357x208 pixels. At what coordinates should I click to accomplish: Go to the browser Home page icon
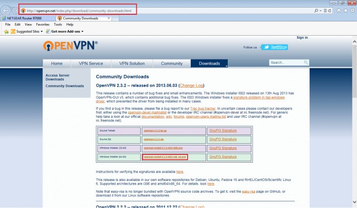pyautogui.click(x=339, y=11)
